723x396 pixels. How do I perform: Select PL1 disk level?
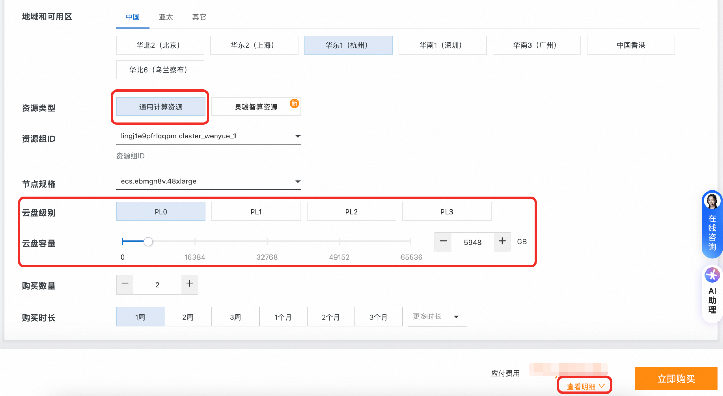(x=256, y=212)
